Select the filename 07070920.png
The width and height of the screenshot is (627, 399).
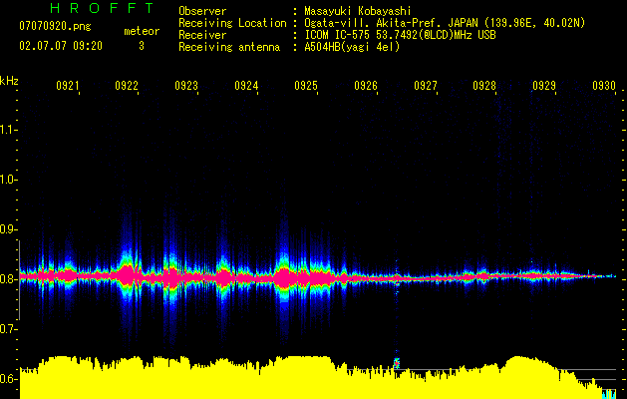55,27
